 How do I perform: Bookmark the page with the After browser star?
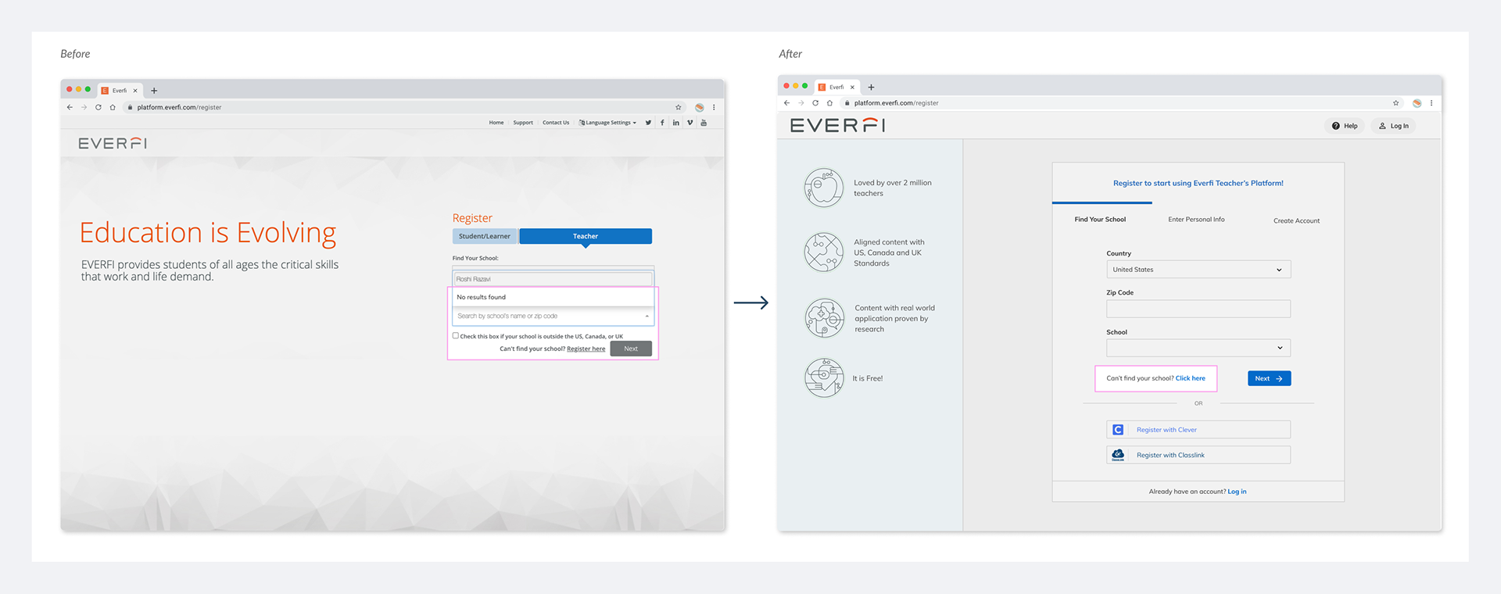coord(1395,103)
